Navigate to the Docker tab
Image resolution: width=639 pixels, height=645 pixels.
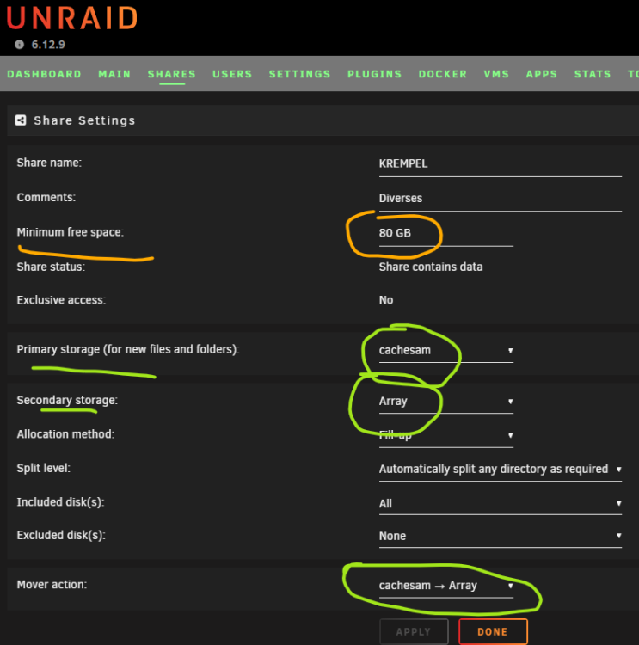pyautogui.click(x=443, y=74)
